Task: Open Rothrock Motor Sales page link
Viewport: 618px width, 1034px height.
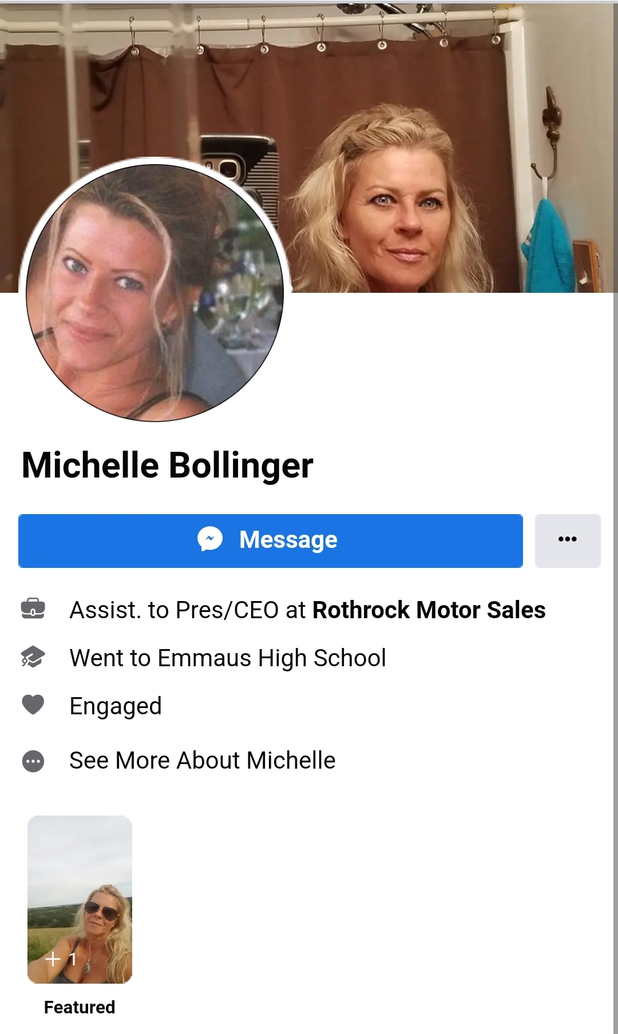Action: point(429,610)
